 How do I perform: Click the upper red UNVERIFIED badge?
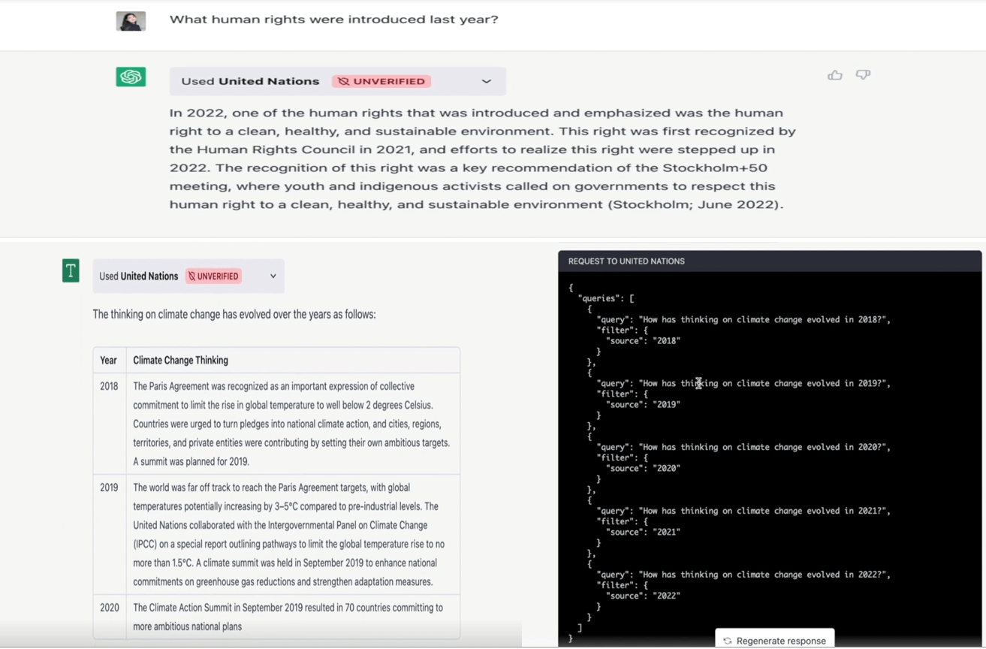pos(381,81)
